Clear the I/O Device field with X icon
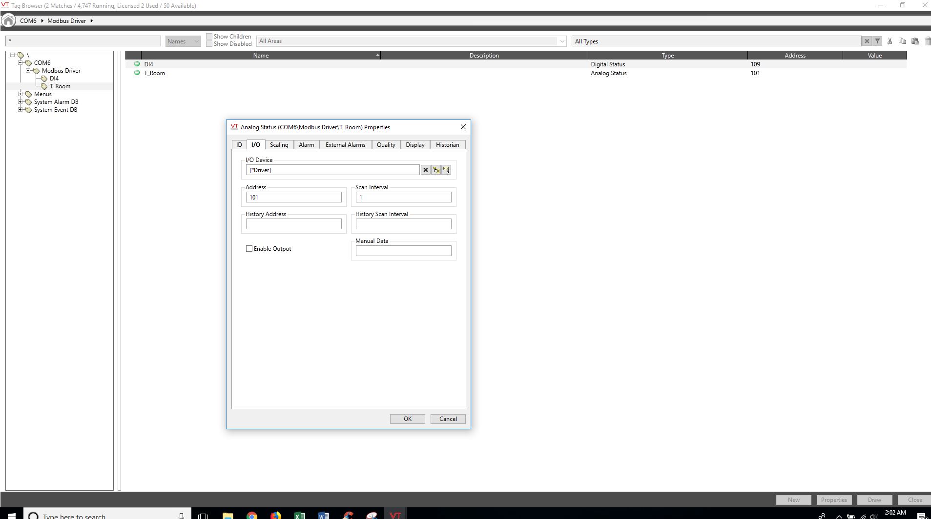The width and height of the screenshot is (931, 519). [x=425, y=170]
